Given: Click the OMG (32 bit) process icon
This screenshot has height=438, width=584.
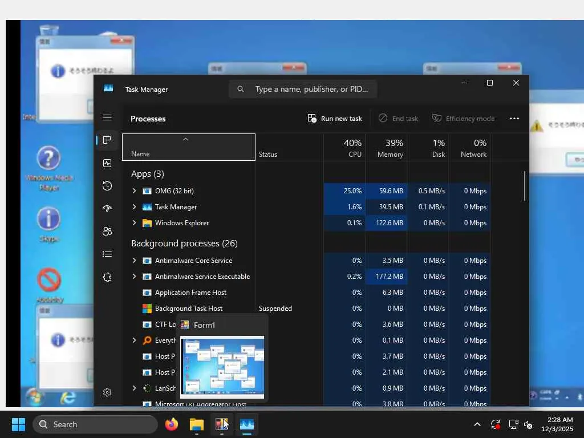Looking at the screenshot, I should (147, 191).
